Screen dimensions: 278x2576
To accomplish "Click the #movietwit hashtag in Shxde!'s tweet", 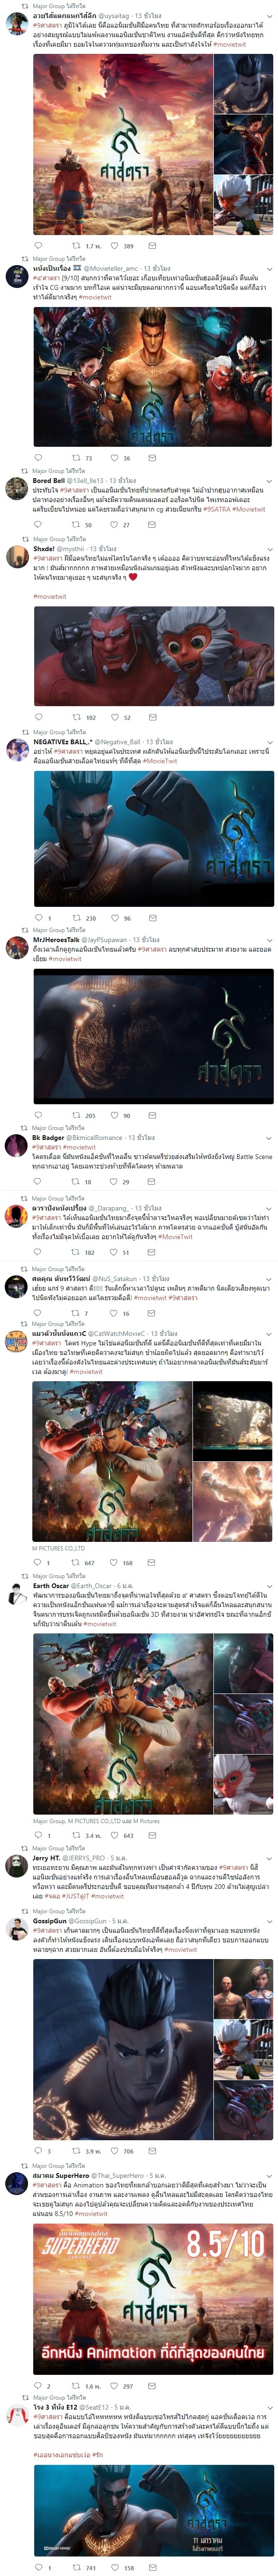I will [50, 597].
